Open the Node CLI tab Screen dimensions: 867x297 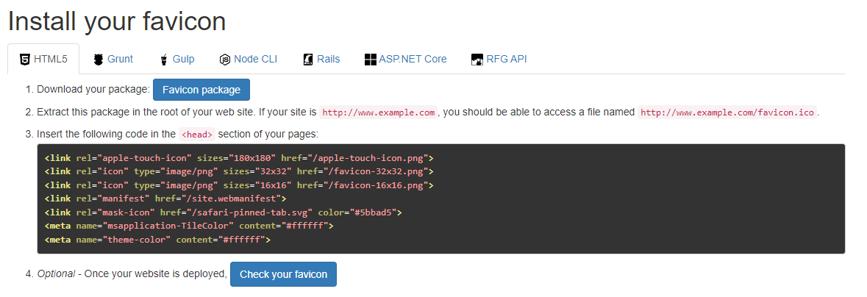tap(249, 59)
